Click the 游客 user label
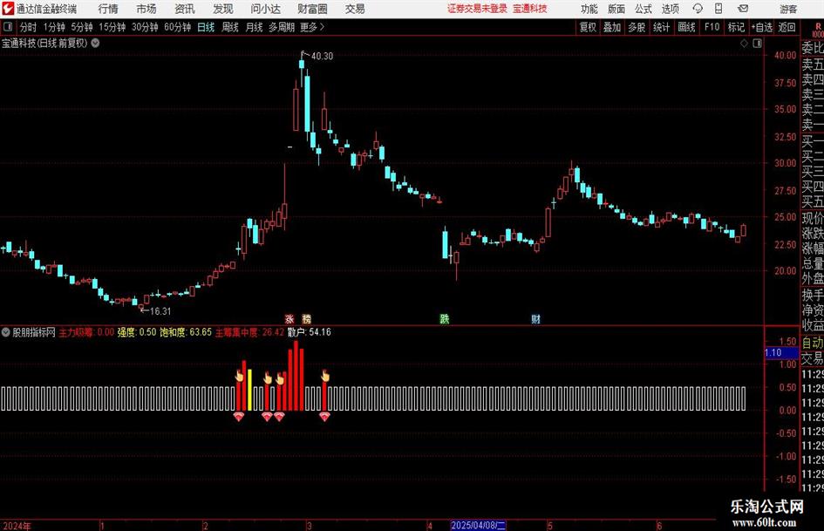The height and width of the screenshot is (531, 824). coord(788,9)
